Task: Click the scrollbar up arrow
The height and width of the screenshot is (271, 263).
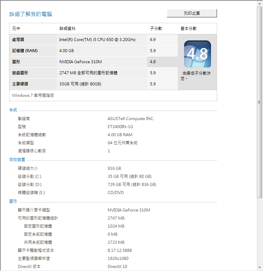Action: pos(260,3)
